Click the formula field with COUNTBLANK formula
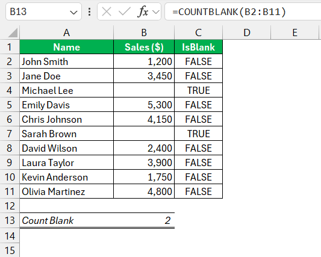The width and height of the screenshot is (321, 257). pyautogui.click(x=243, y=11)
